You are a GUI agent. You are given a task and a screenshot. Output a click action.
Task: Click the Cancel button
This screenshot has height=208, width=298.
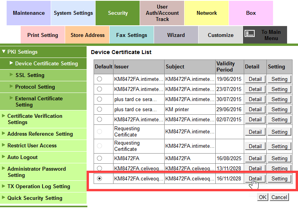coord(279,197)
